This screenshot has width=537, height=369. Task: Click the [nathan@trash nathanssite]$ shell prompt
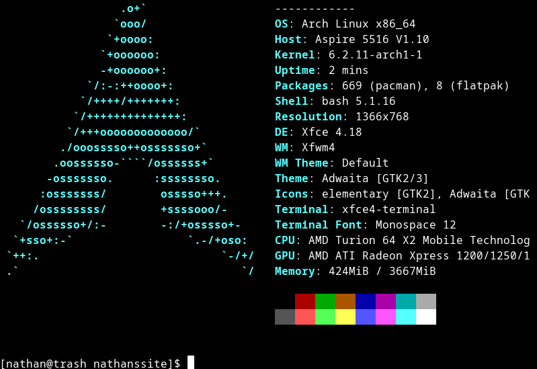coord(90,363)
